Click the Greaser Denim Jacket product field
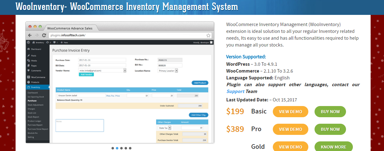The image size is (384, 151). click(x=81, y=96)
